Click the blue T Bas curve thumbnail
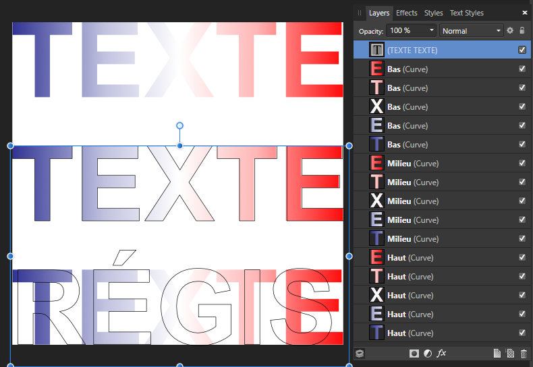Screen dimensions: 533x367 (376, 144)
